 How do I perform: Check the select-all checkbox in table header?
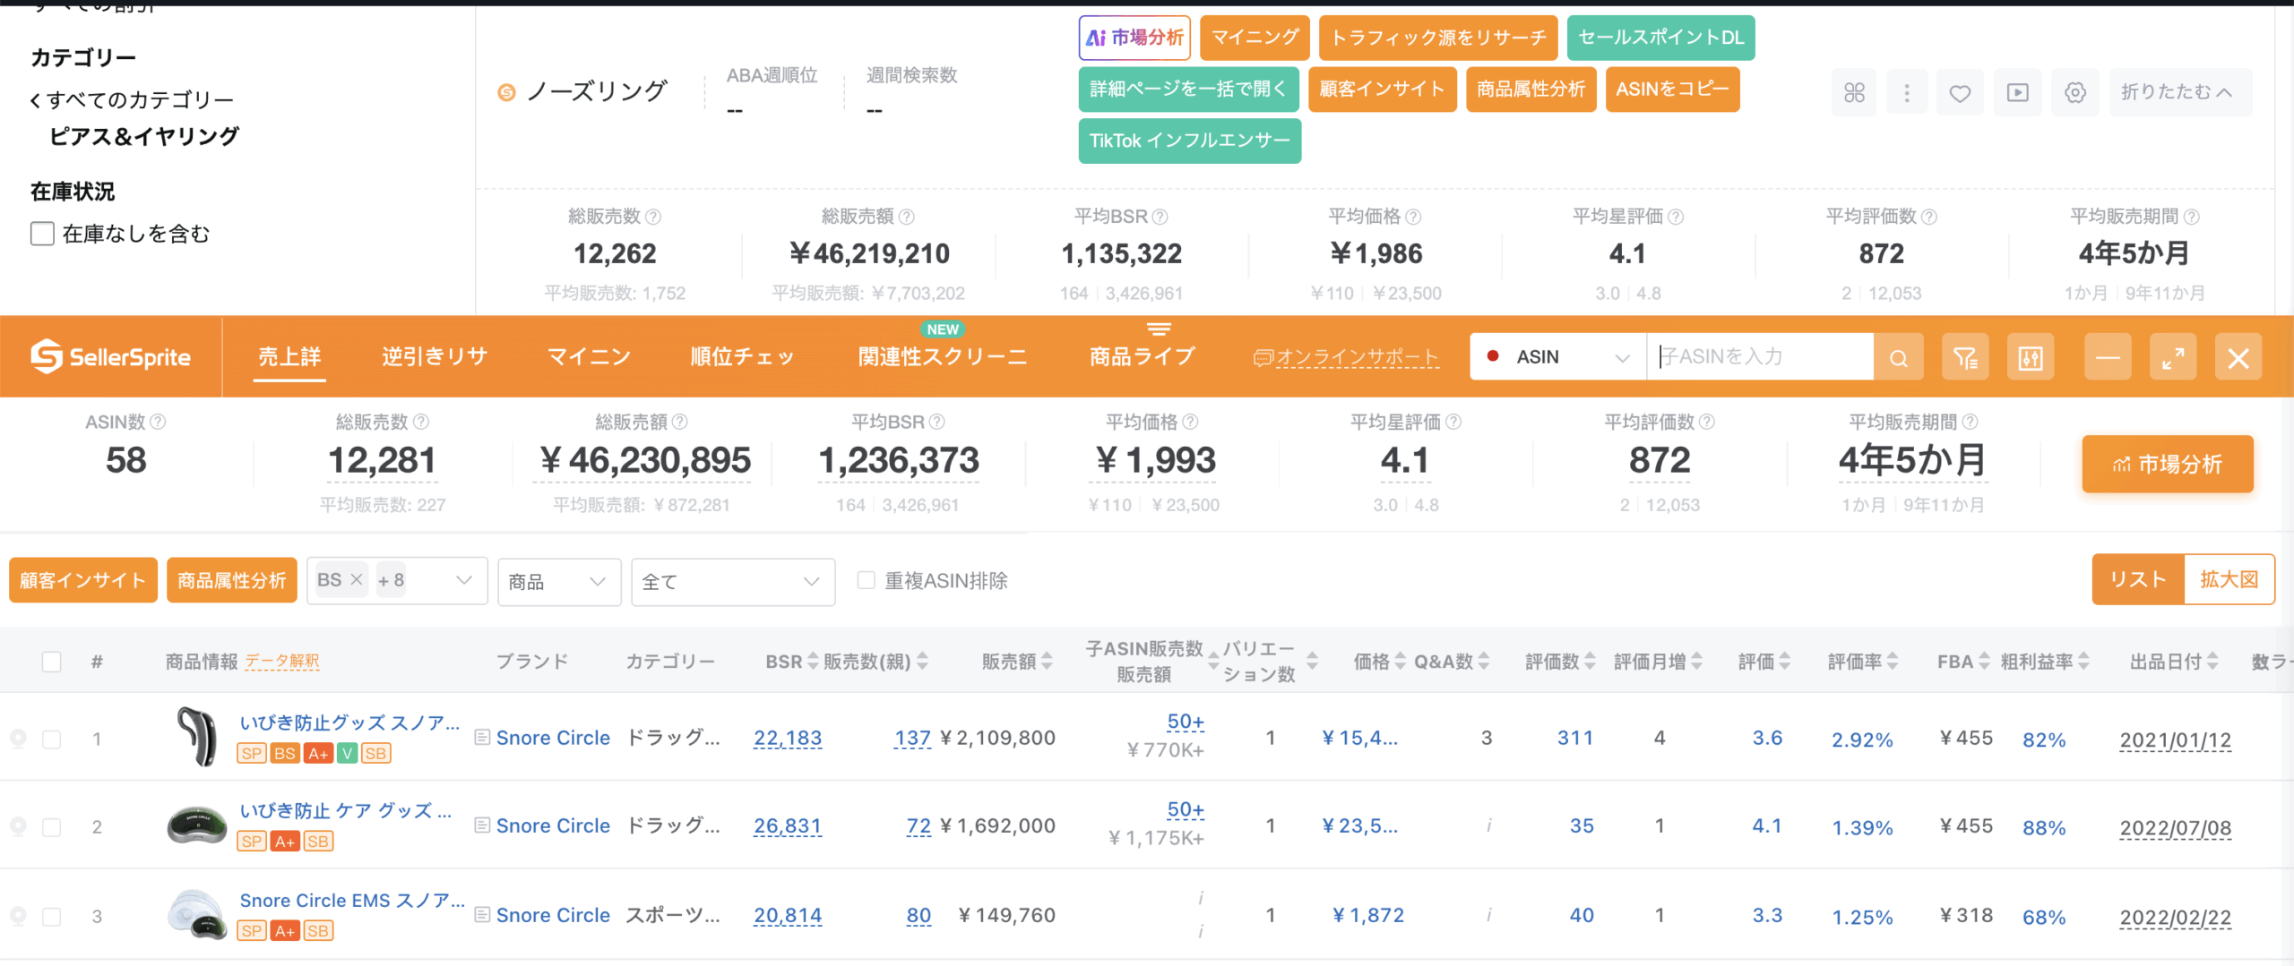tap(52, 662)
